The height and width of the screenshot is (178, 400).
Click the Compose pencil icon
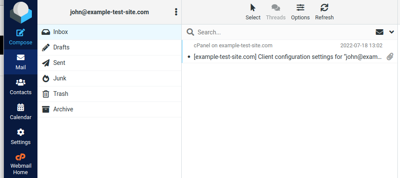click(21, 33)
